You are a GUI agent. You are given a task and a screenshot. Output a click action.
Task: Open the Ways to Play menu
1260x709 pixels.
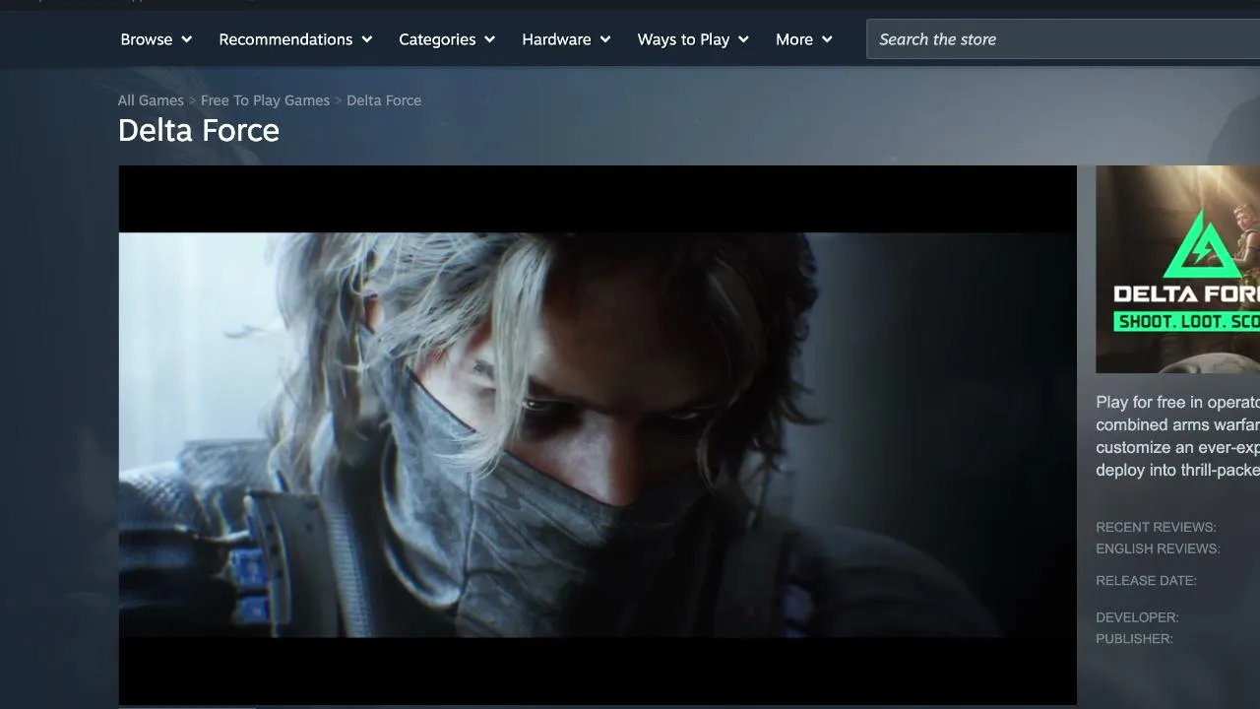pos(693,39)
